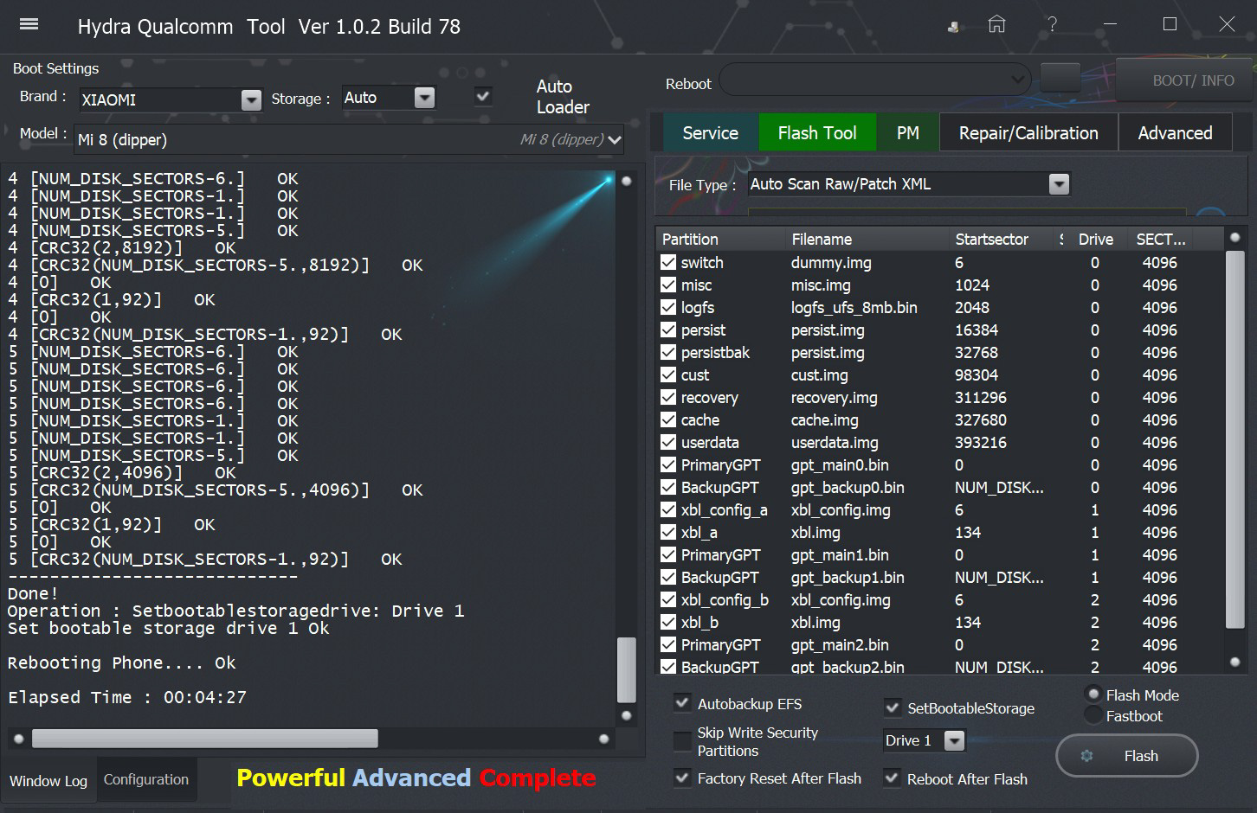The image size is (1257, 813).
Task: Open the Advanced tab
Action: 1175,132
